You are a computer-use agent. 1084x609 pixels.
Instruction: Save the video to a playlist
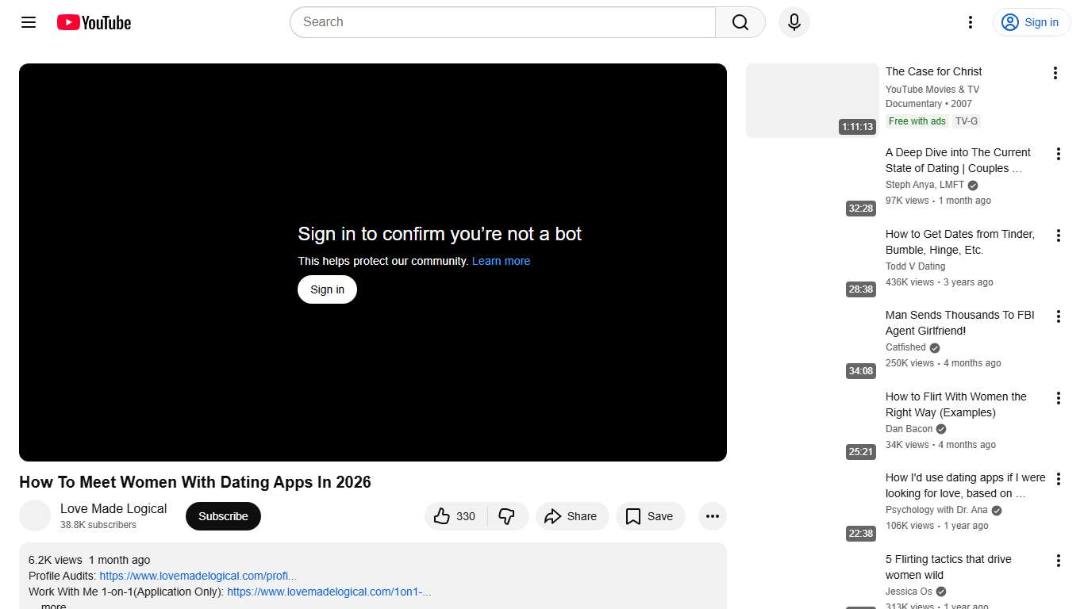pos(650,516)
